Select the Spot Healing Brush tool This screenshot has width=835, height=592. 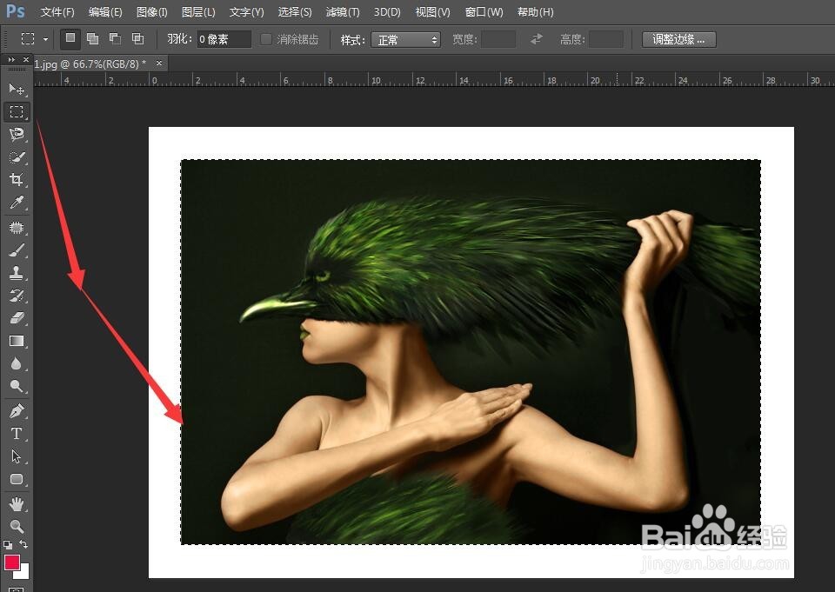pos(17,228)
